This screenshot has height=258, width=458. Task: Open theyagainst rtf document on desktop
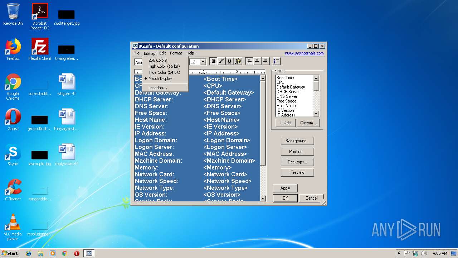(67, 120)
